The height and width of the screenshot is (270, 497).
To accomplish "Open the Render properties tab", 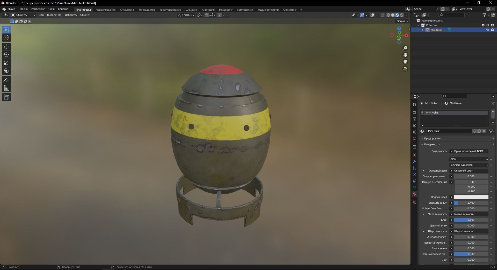I will coord(414,112).
